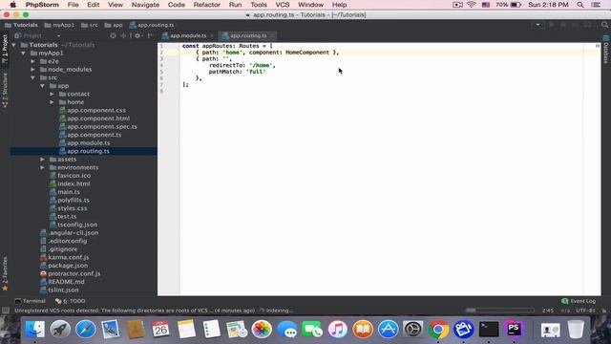Viewport: 611px width, 344px height.
Task: Expand the home folder
Action: pos(52,102)
